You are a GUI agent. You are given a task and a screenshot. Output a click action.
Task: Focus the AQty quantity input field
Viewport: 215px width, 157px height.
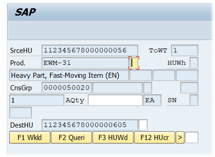click(x=115, y=100)
